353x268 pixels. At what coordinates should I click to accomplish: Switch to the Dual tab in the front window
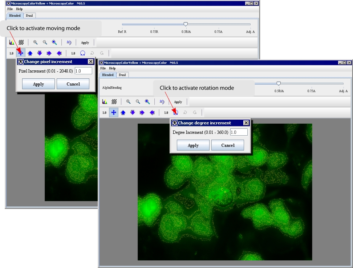click(x=122, y=75)
